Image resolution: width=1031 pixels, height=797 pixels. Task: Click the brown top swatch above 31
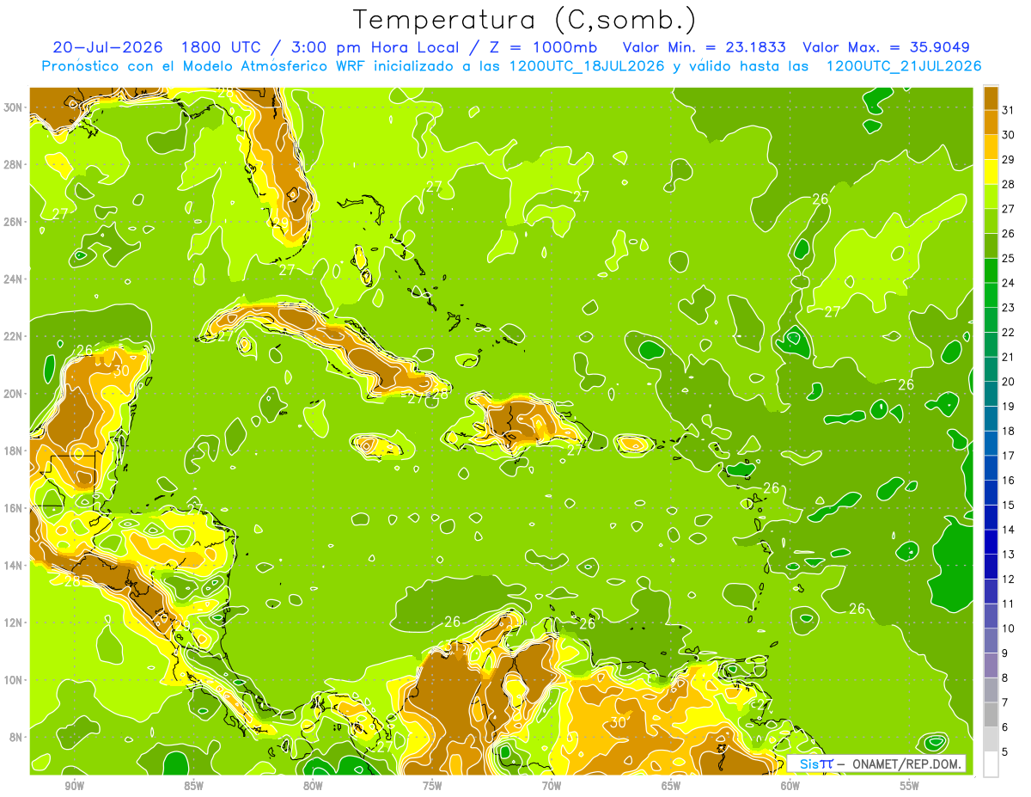click(x=991, y=97)
